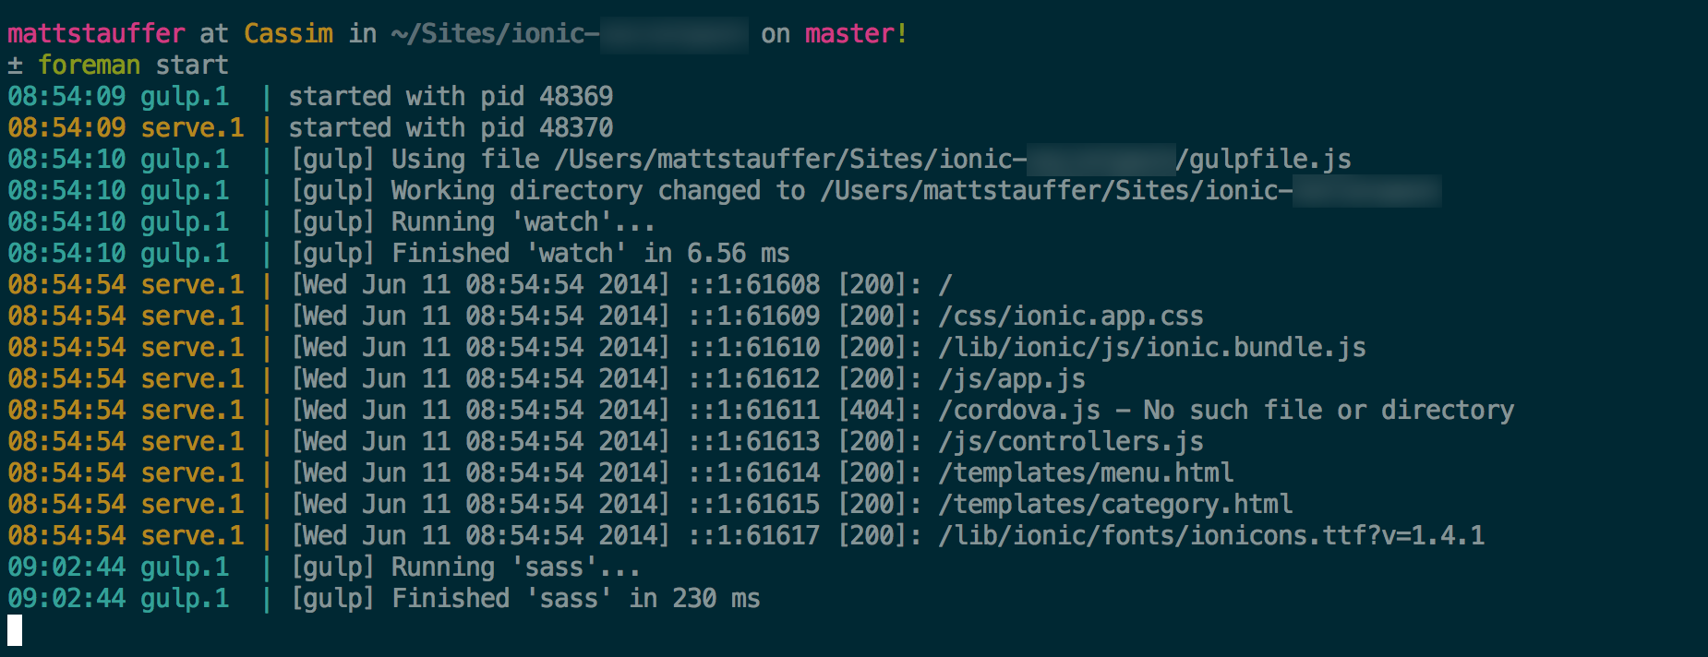Click 'started with pid 48370' text
Image resolution: width=1708 pixels, height=657 pixels.
point(451,128)
